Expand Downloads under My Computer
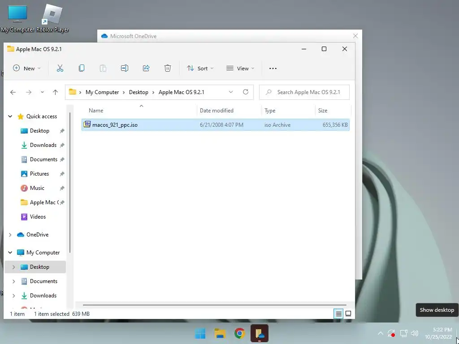This screenshot has width=459, height=344. (x=13, y=296)
